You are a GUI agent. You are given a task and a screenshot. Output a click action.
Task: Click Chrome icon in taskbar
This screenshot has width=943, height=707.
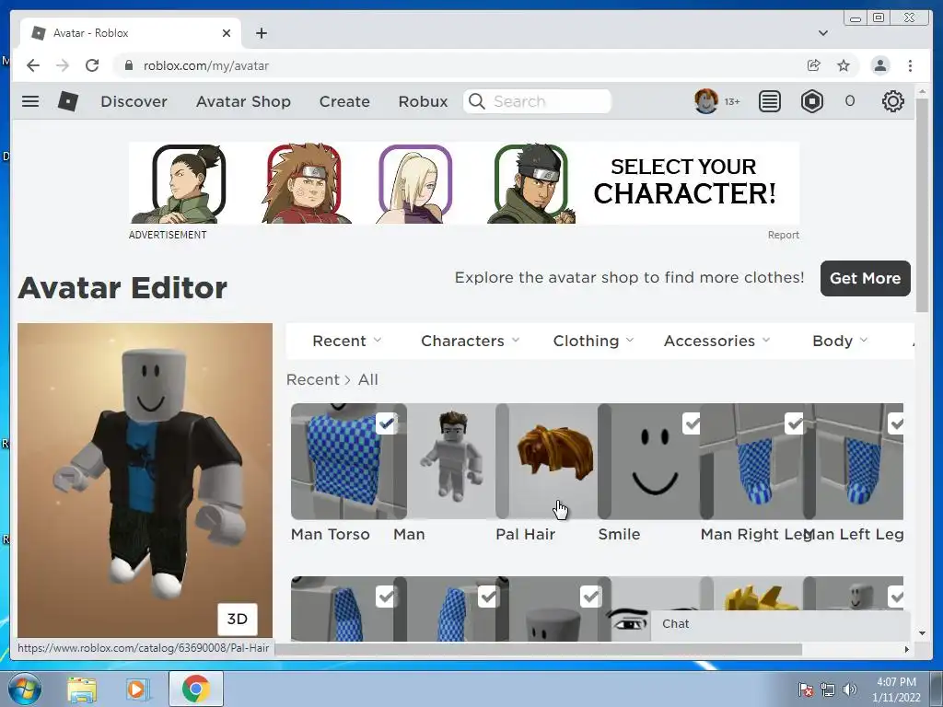196,689
